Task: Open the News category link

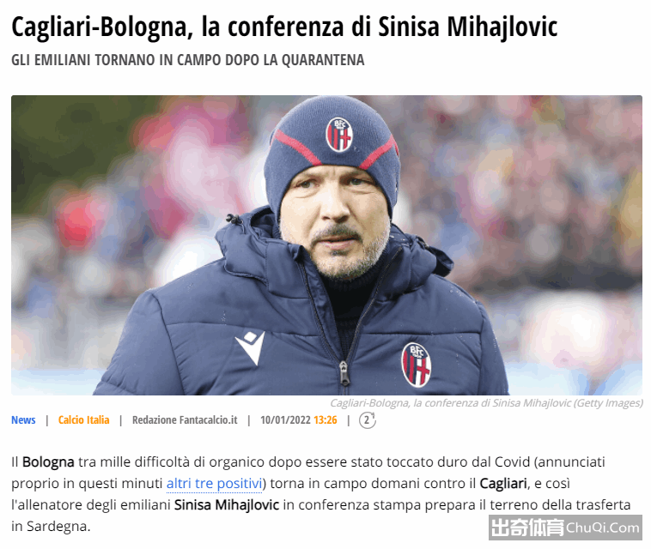Action: (23, 420)
